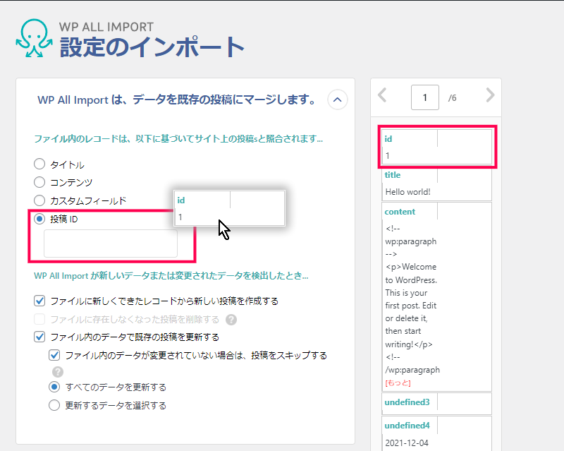564x451 pixels.
Task: Click the WP All Import octopus logo
Action: tap(34, 38)
